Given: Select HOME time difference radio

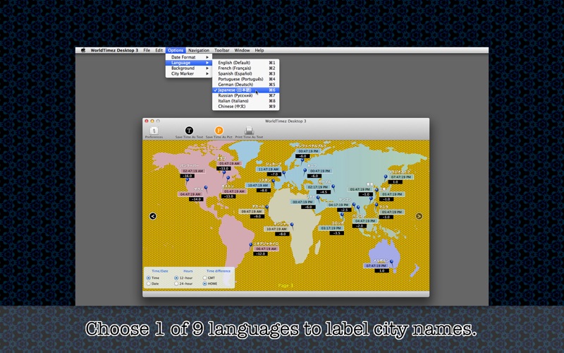Looking at the screenshot, I should tap(204, 284).
